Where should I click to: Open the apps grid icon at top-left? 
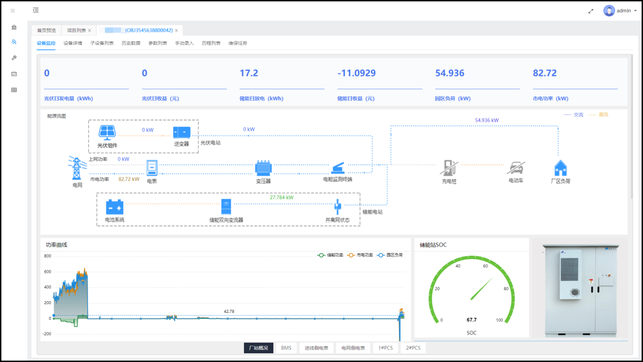13,11
